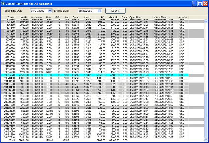Select the highlighted ticket 19335640 row

(x=95, y=75)
